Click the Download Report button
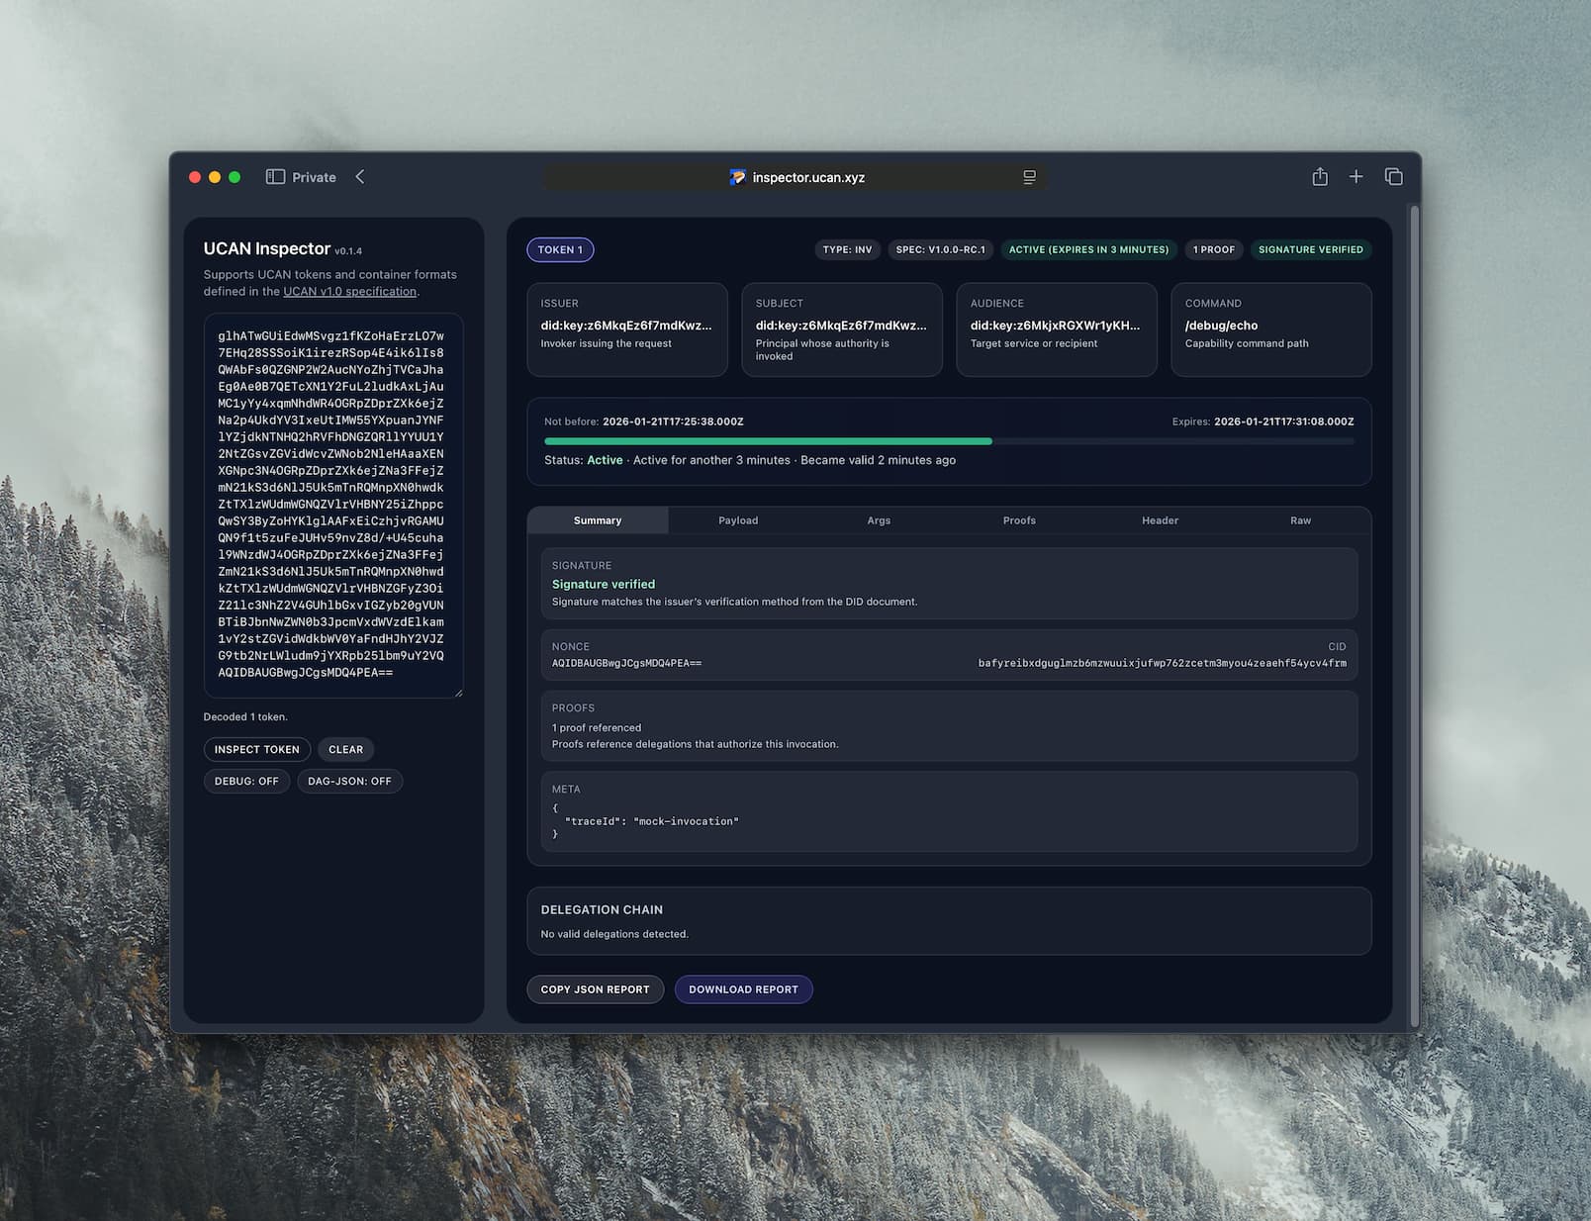 (x=743, y=989)
